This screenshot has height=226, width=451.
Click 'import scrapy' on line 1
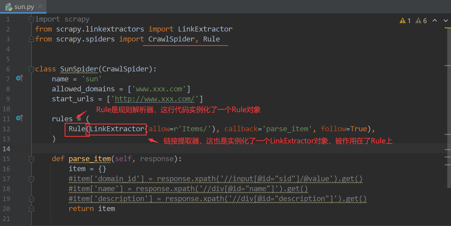point(62,19)
